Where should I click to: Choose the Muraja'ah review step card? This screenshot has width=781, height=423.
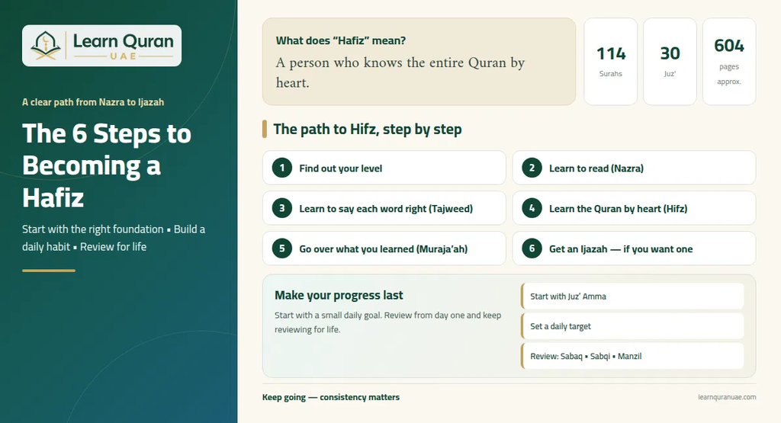coord(384,248)
